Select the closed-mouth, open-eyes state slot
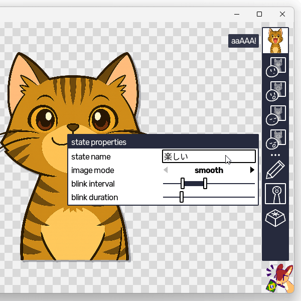This screenshot has height=301, width=301. coord(275,67)
